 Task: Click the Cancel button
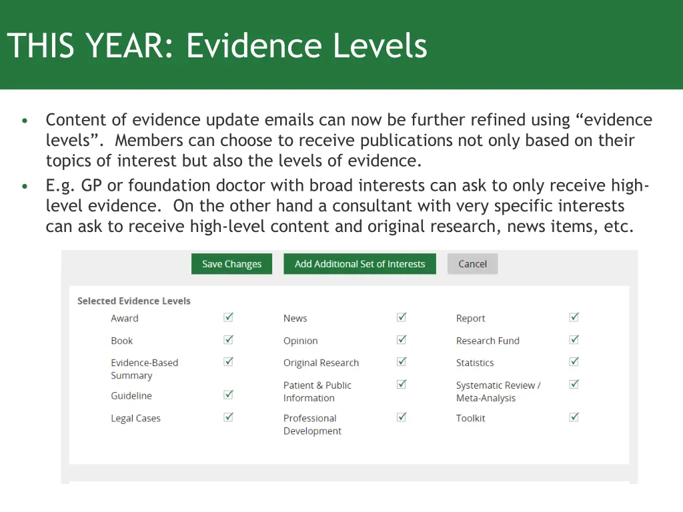click(x=472, y=264)
